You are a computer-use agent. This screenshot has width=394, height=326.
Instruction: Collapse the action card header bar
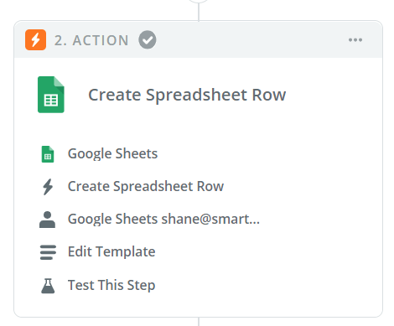(198, 39)
